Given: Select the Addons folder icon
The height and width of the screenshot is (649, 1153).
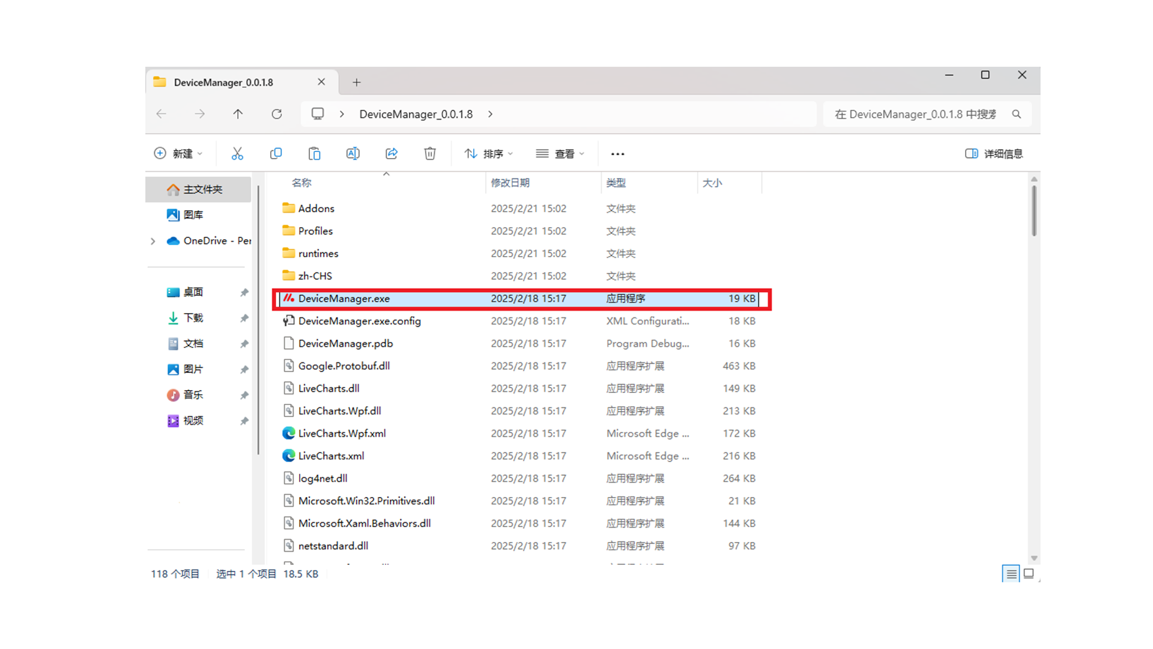Looking at the screenshot, I should click(x=289, y=208).
